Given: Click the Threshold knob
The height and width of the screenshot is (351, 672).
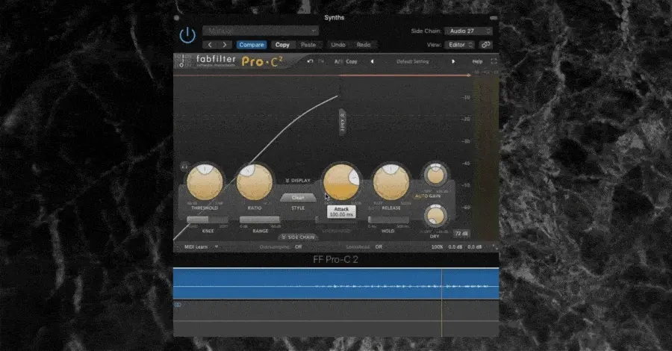Looking at the screenshot, I should click(x=205, y=182).
